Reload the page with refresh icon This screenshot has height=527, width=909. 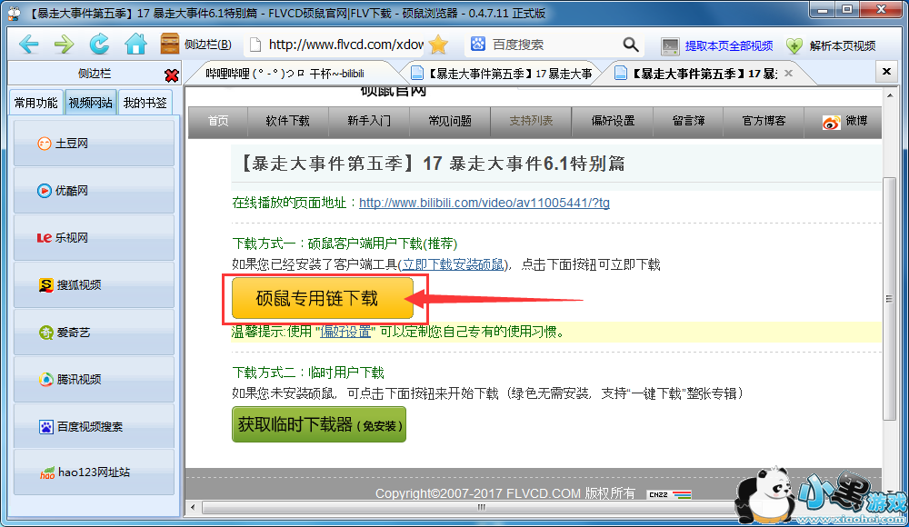pyautogui.click(x=99, y=44)
